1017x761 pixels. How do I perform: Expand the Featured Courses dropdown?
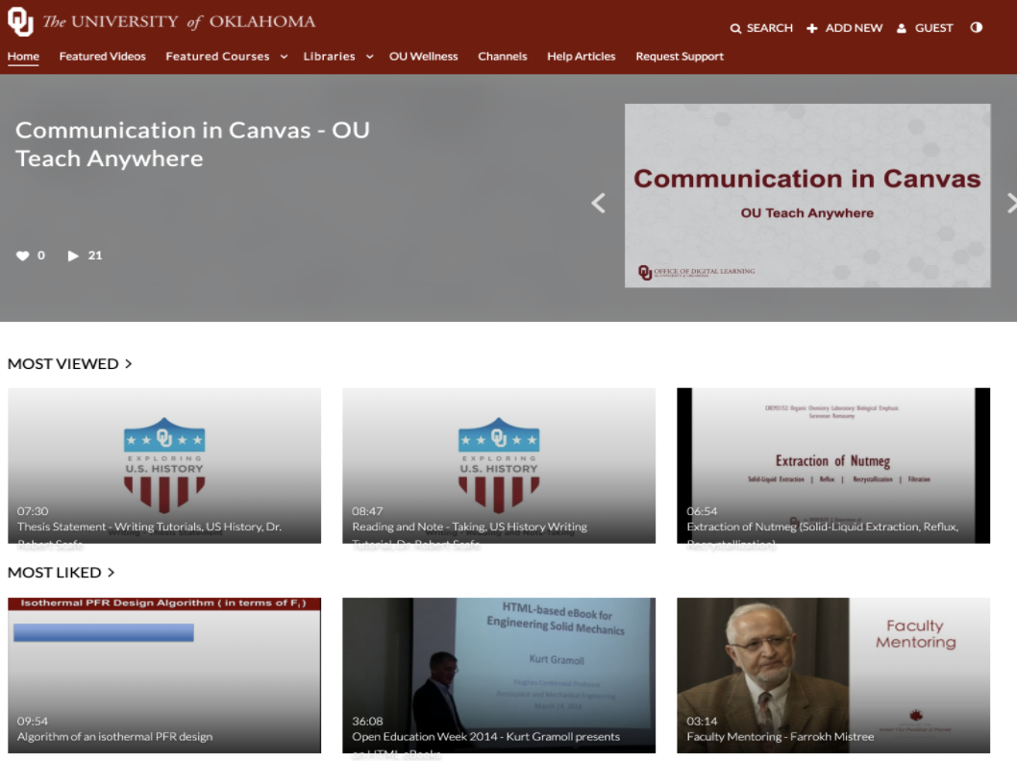tap(284, 57)
